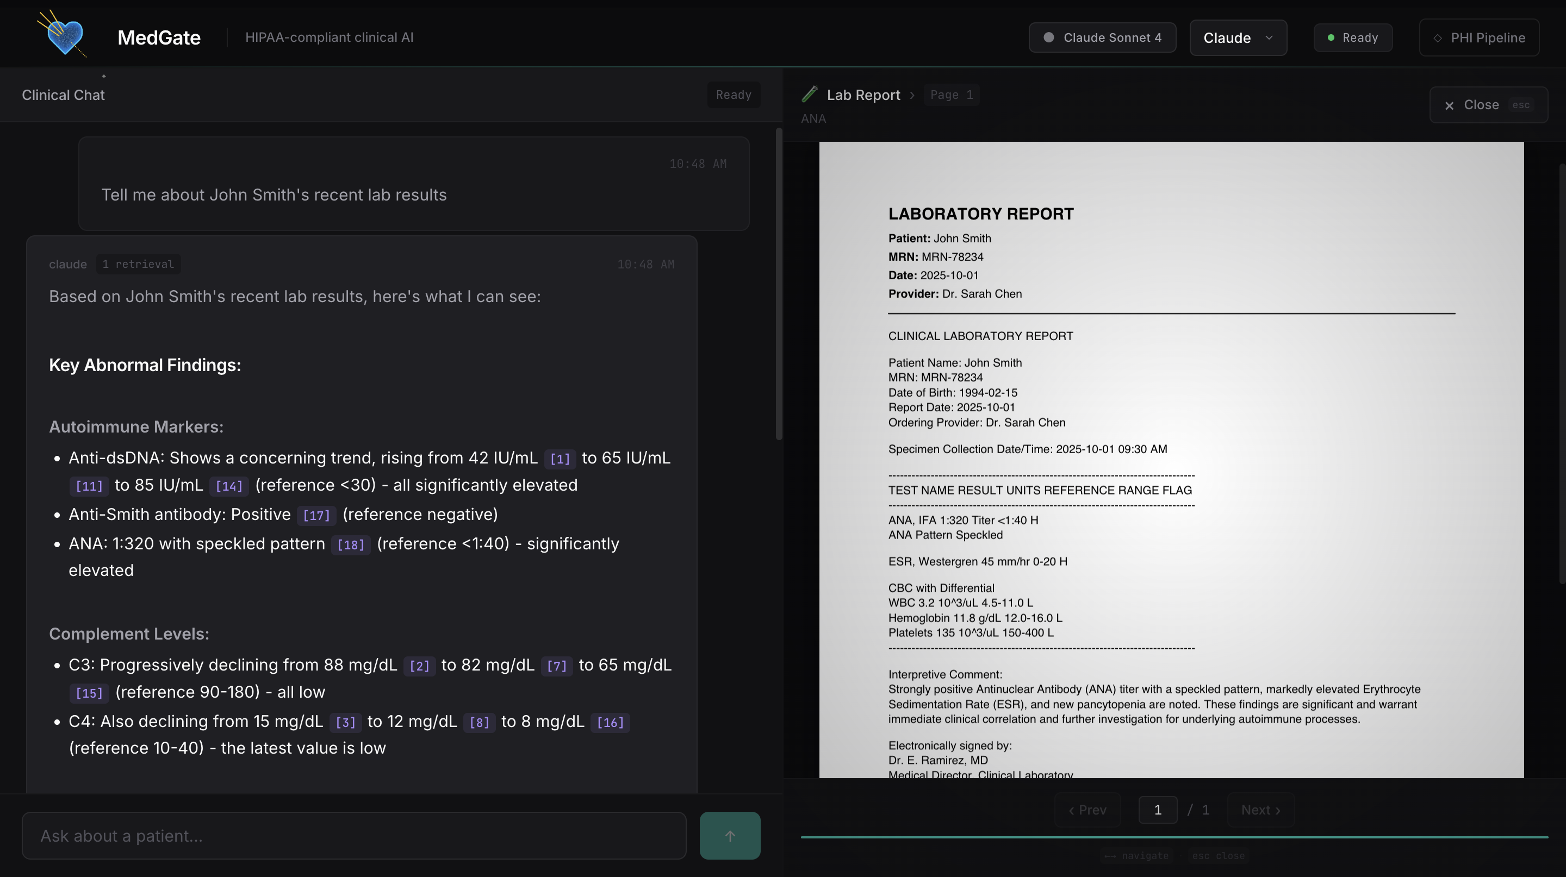1566x877 pixels.
Task: Click the MedGate heart logo icon
Action: [x=65, y=36]
